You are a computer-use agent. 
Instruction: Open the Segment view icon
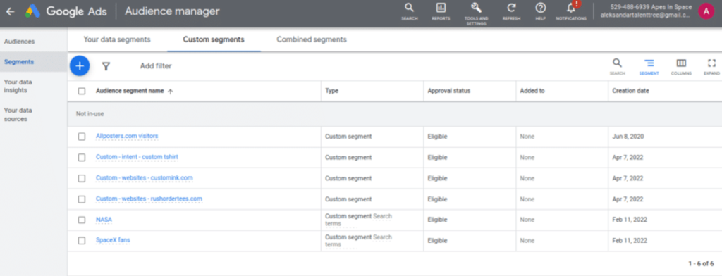click(x=649, y=66)
